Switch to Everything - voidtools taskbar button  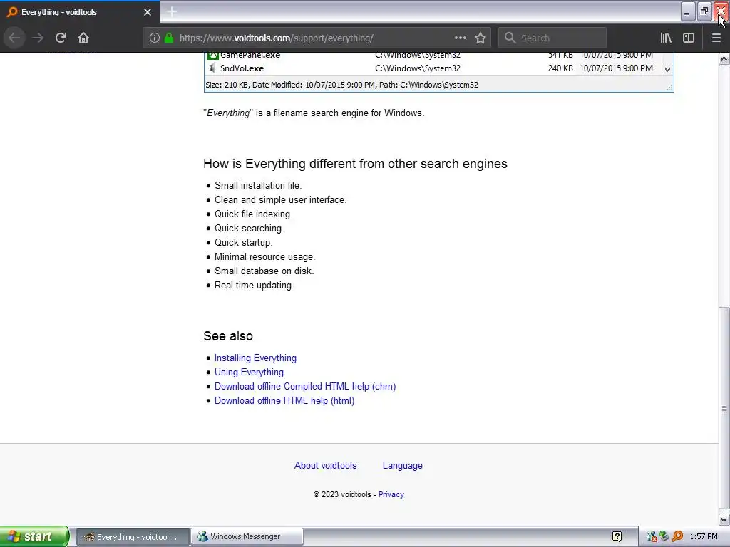[133, 537]
